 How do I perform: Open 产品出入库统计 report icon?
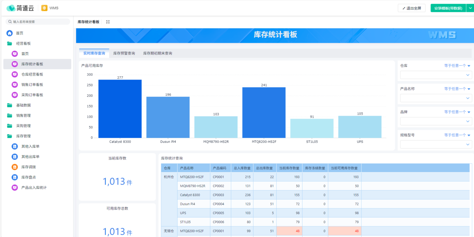[x=15, y=187]
